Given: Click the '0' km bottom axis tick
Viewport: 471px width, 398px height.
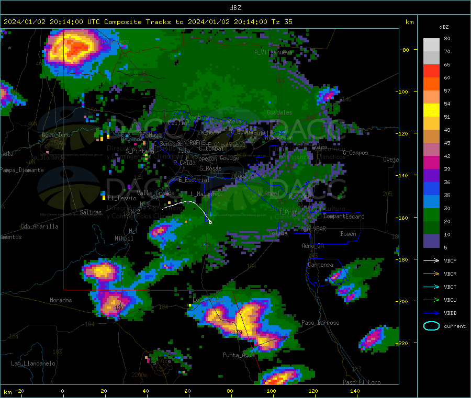Looking at the screenshot, I should tap(62, 391).
